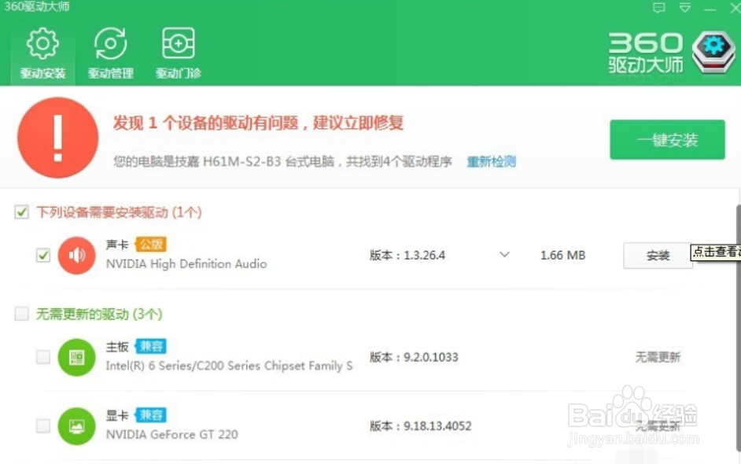This screenshot has width=741, height=464.
Task: Click the 公版 badge next to 声卡
Action: coord(151,245)
